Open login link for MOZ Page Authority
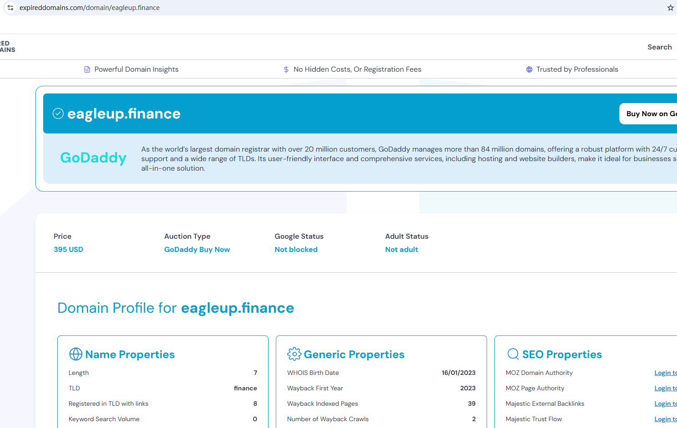Viewport: 677px width, 428px height. tap(666, 389)
